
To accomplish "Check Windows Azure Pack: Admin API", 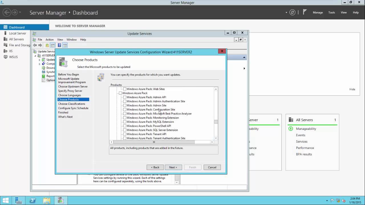I will pyautogui.click(x=125, y=97).
